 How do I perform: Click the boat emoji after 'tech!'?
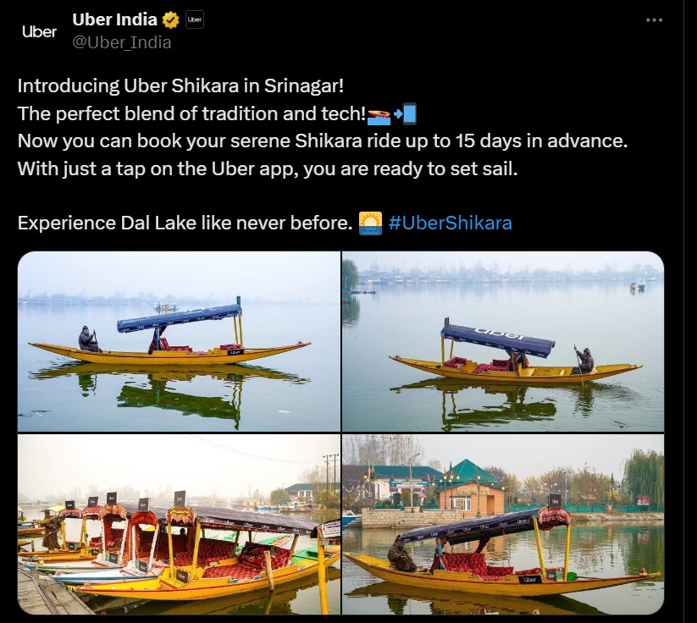(x=379, y=115)
